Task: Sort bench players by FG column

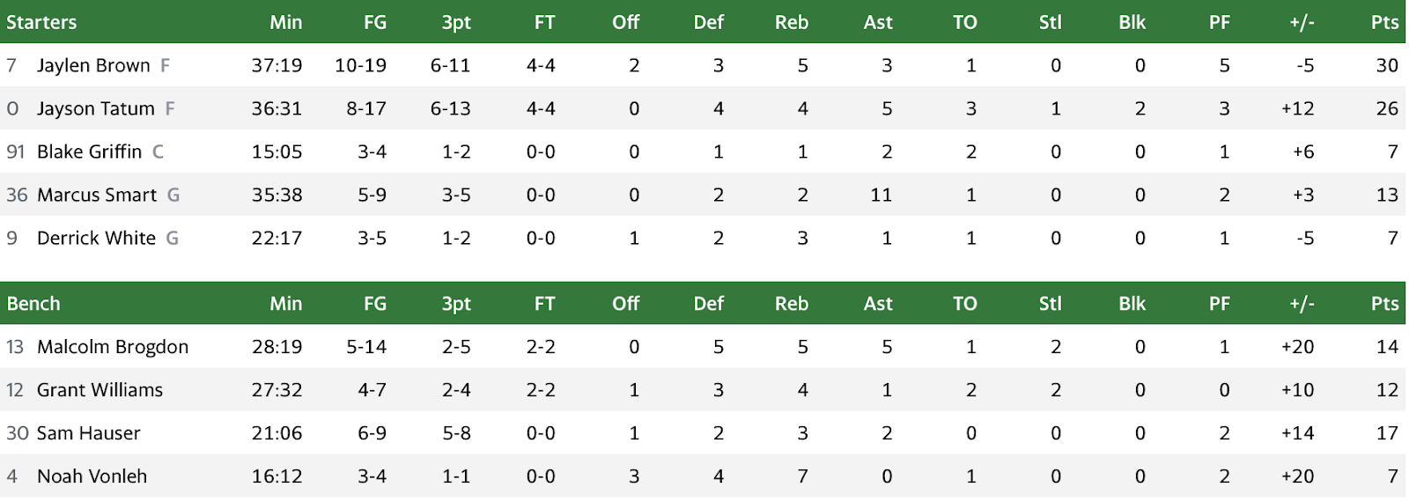Action: [x=375, y=304]
